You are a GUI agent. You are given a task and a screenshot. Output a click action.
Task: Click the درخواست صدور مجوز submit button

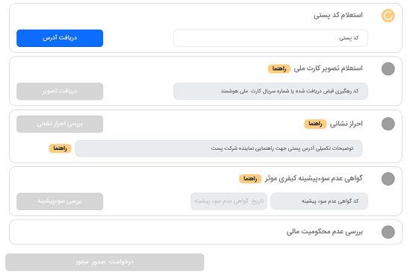click(105, 262)
